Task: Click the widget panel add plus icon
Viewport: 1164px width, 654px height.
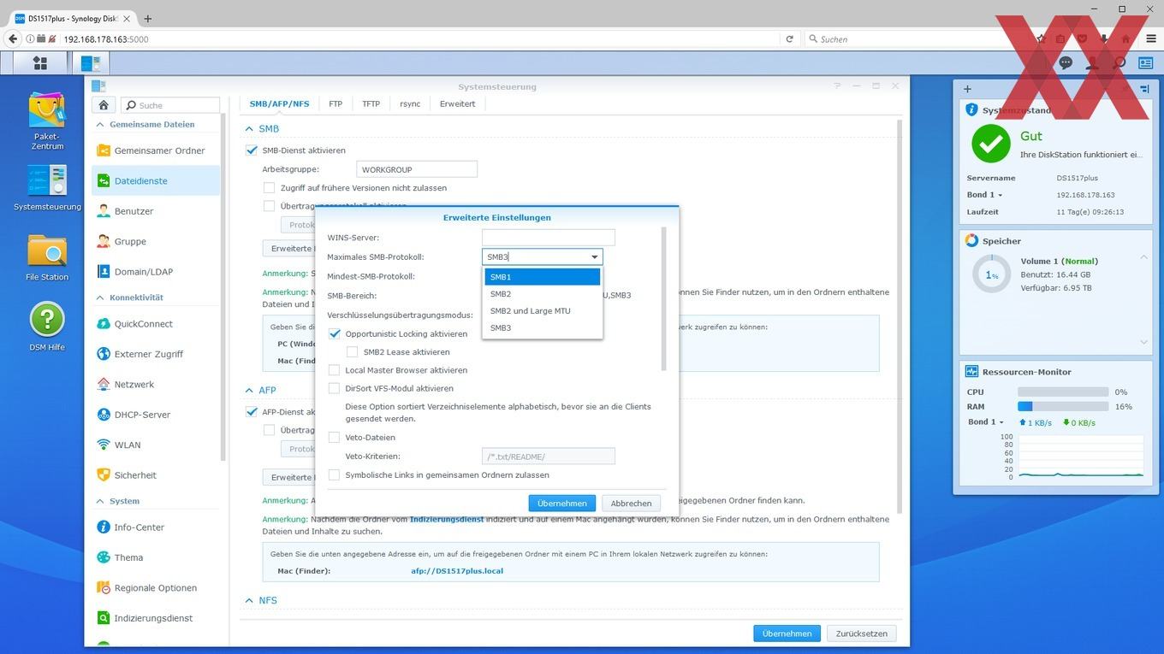Action: [967, 89]
